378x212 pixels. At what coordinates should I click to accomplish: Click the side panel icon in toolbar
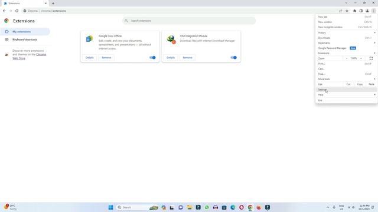(x=361, y=11)
